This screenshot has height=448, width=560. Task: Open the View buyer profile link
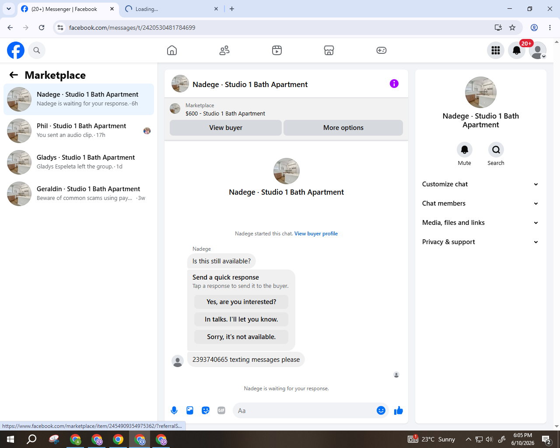(316, 234)
